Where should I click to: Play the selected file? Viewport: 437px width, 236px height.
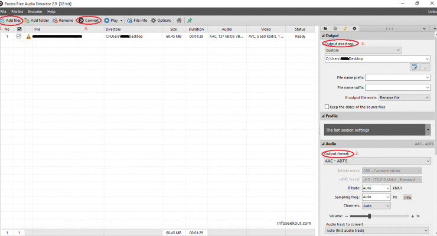(x=111, y=20)
